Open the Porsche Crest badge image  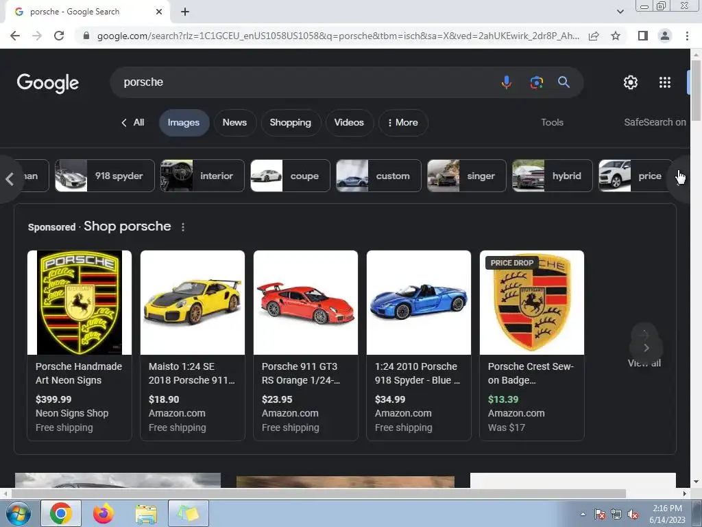532,303
